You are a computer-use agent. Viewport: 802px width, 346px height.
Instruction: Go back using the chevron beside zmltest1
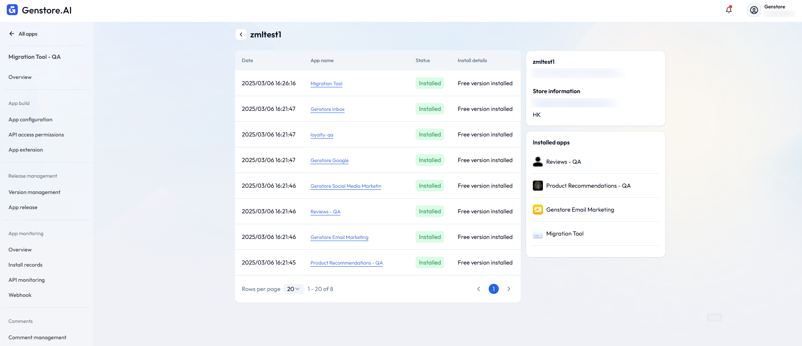click(241, 34)
